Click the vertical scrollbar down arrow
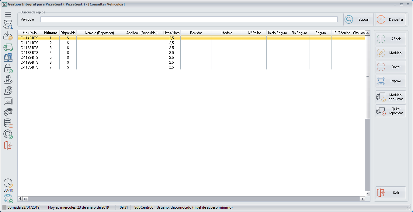This screenshot has width=413, height=212. (367, 193)
